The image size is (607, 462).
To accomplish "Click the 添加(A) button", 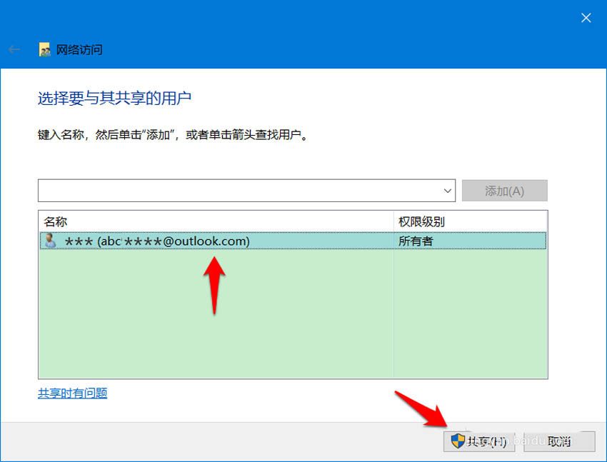I will (x=505, y=190).
